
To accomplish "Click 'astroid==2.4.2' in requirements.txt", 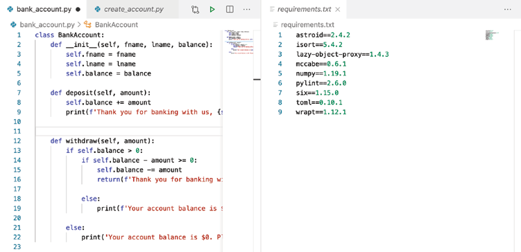I will pyautogui.click(x=323, y=35).
